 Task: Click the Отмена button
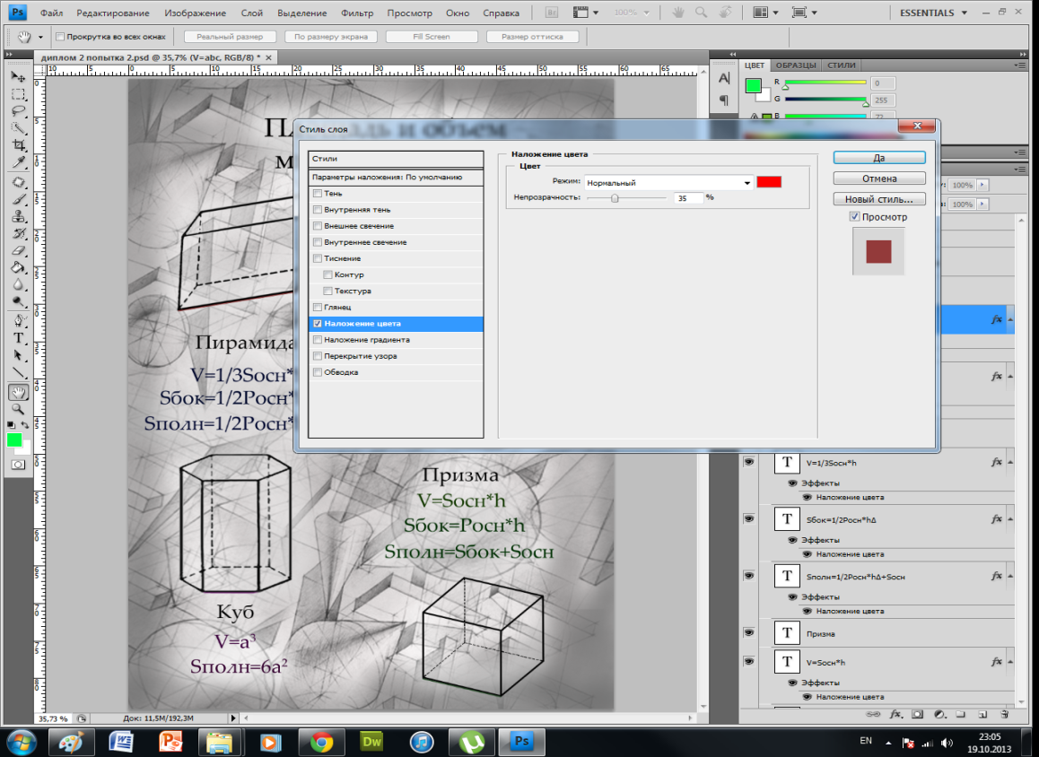879,178
